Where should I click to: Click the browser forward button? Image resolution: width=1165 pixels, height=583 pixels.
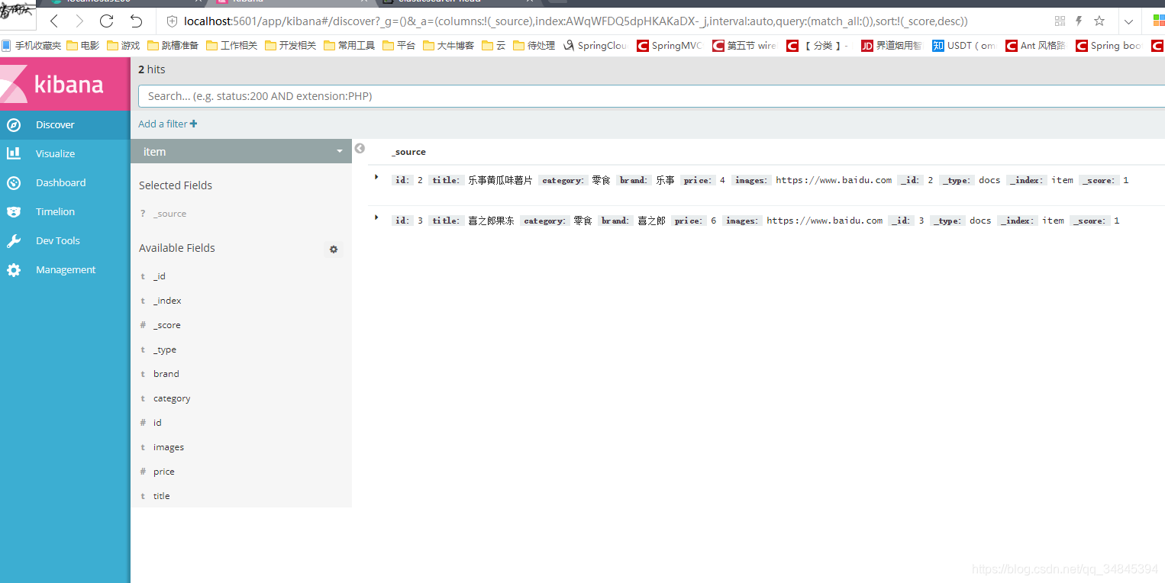pos(79,21)
